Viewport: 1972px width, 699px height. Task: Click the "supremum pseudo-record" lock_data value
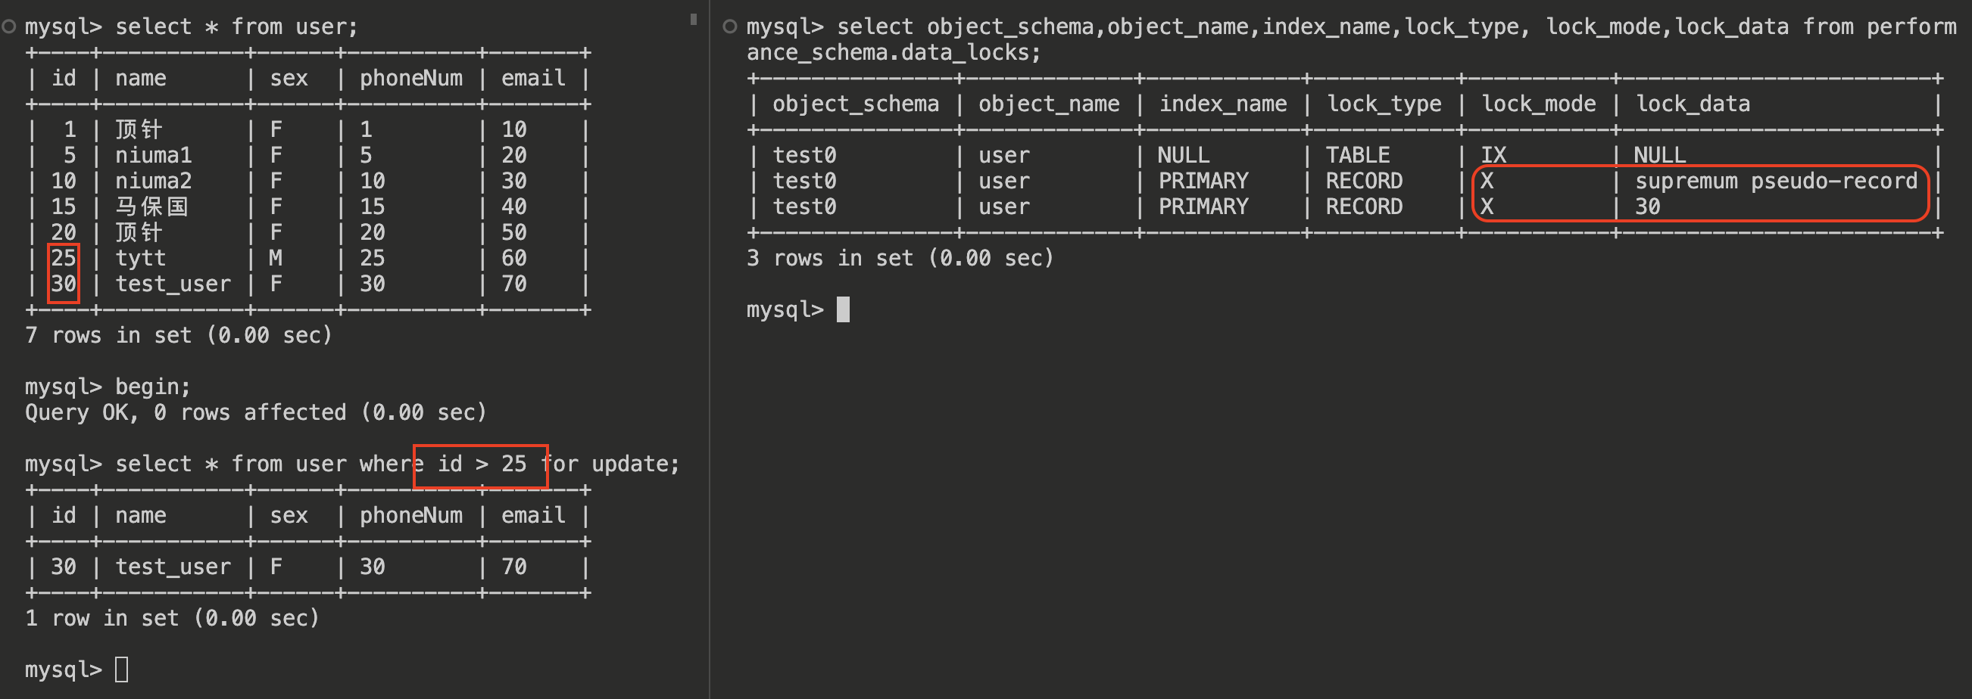pyautogui.click(x=1775, y=182)
